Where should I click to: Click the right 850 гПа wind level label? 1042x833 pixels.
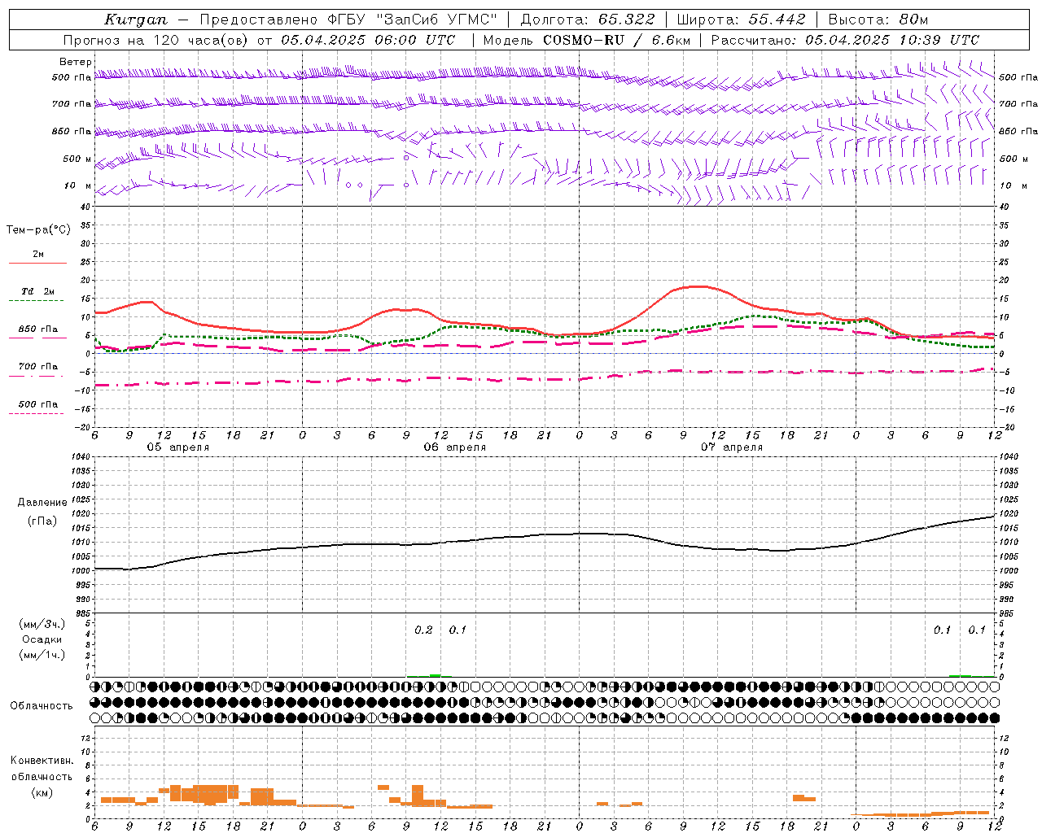point(1018,131)
